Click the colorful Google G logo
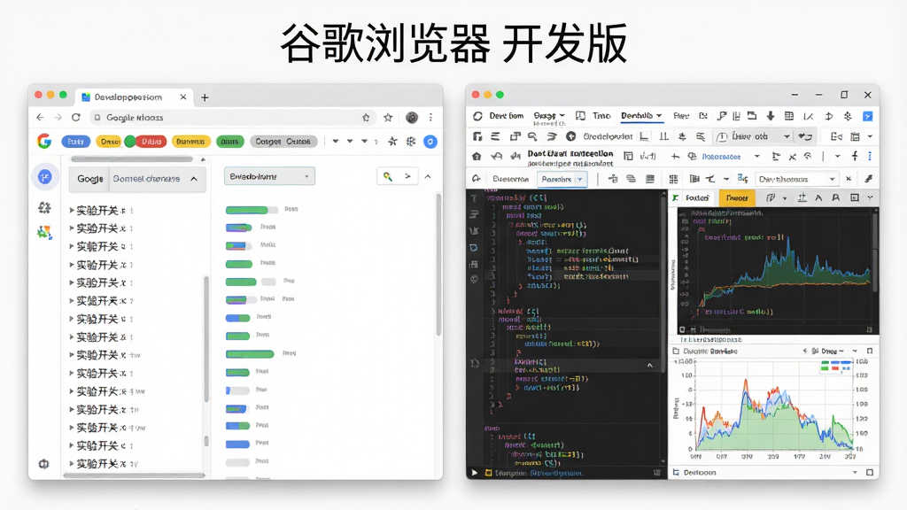 click(x=44, y=141)
